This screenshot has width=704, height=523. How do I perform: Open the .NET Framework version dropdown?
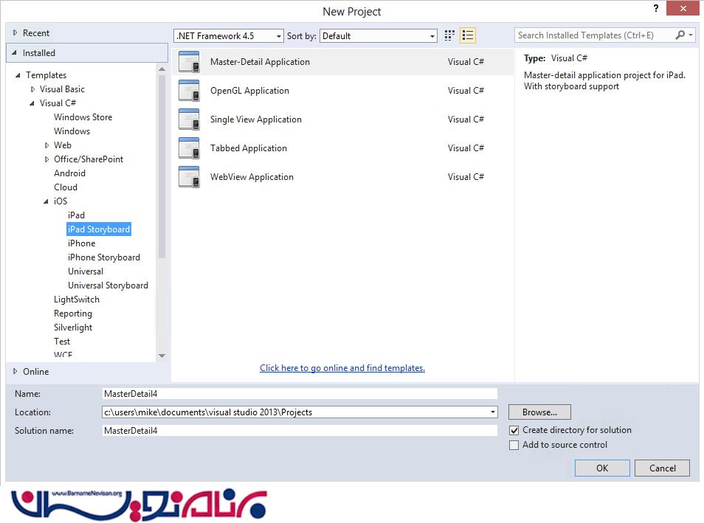(x=229, y=36)
